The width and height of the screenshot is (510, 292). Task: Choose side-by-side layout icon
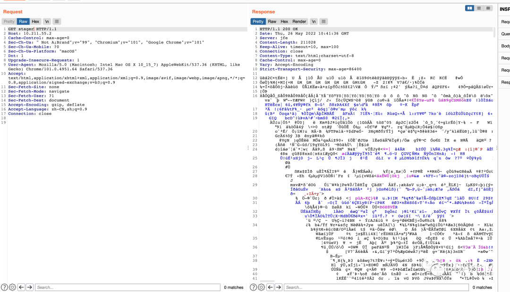[469, 8]
